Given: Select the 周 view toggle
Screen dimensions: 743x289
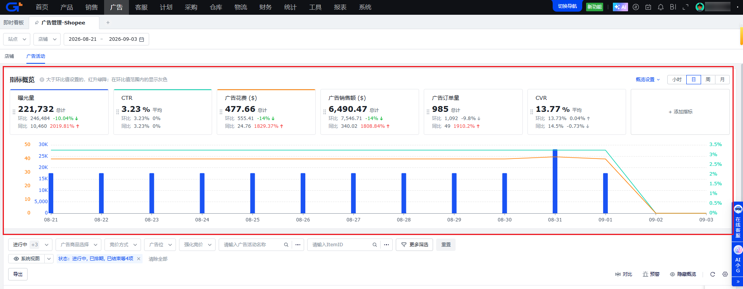Looking at the screenshot, I should pyautogui.click(x=708, y=80).
